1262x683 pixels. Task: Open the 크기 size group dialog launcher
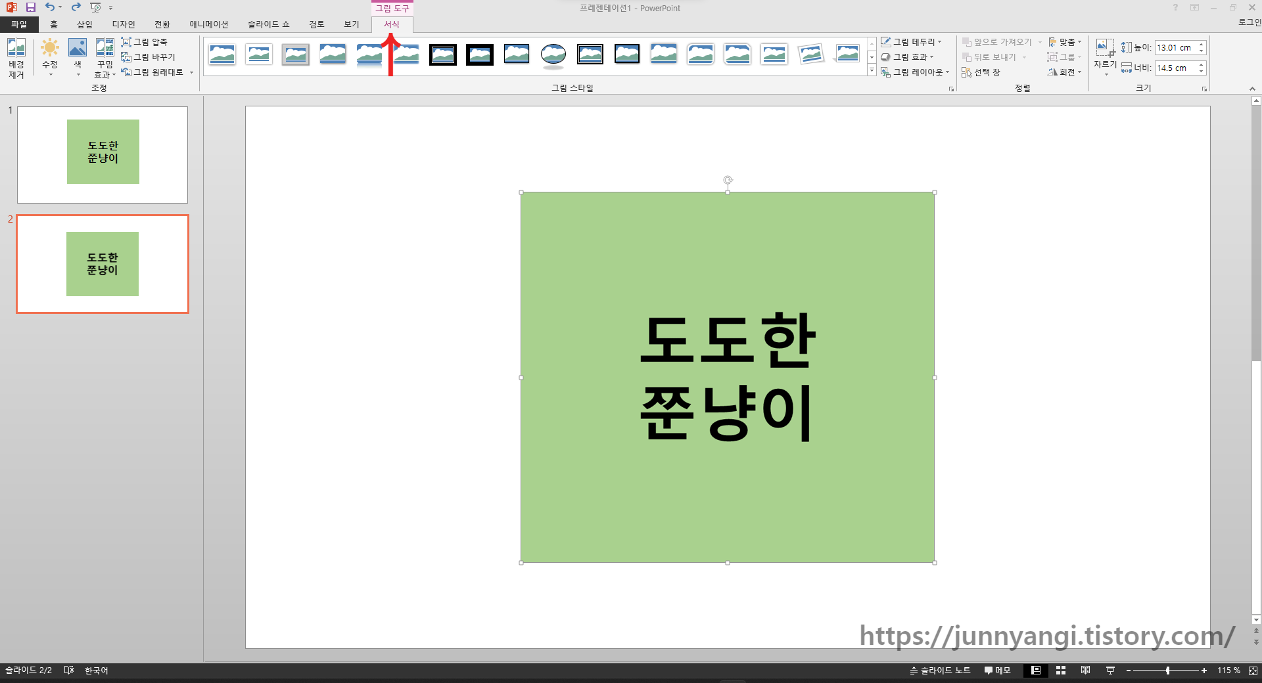[1204, 89]
